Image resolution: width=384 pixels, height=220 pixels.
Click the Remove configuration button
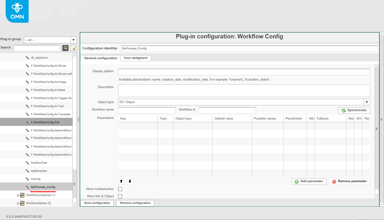pyautogui.click(x=135, y=203)
